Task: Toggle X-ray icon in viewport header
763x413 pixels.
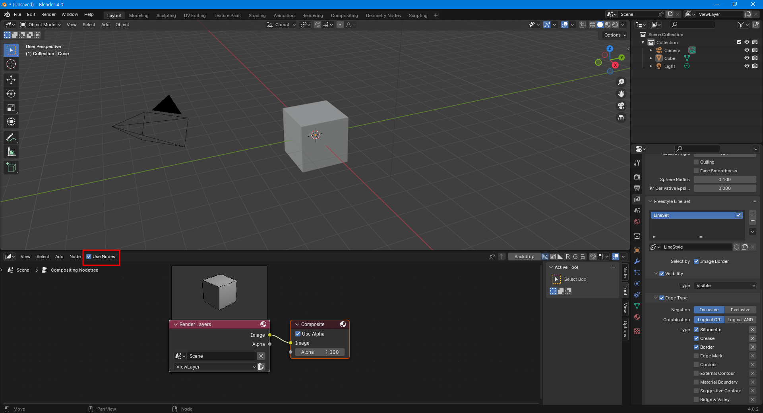Action: 582,25
